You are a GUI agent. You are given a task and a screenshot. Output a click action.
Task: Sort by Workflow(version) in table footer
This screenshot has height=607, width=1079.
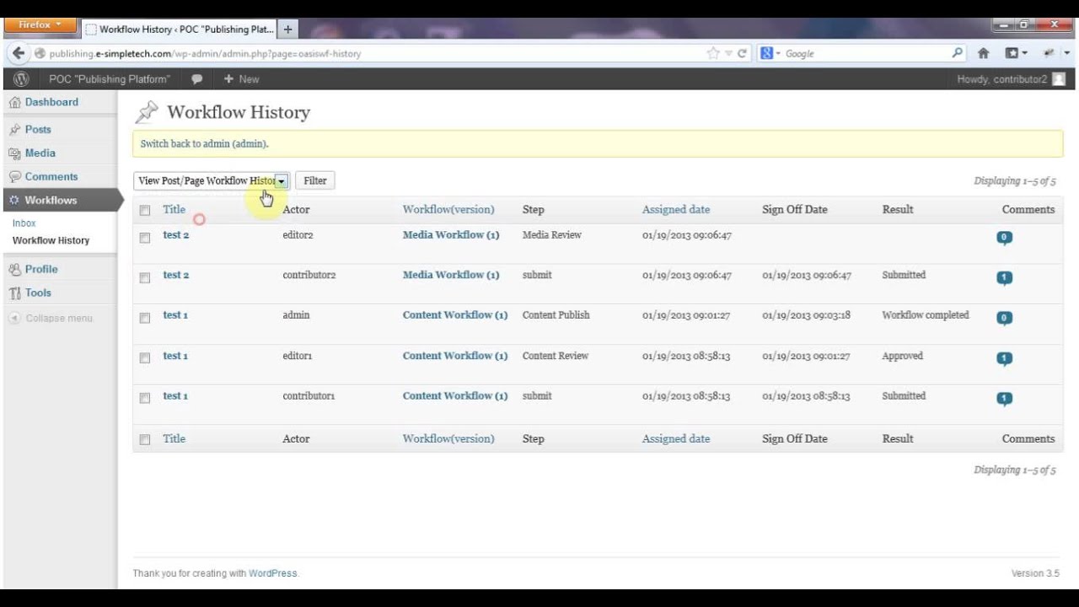(x=448, y=439)
